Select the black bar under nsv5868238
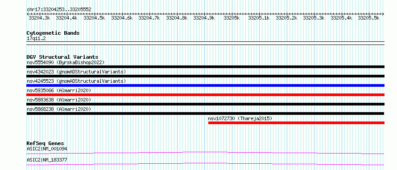397x170 pixels. pos(205,113)
